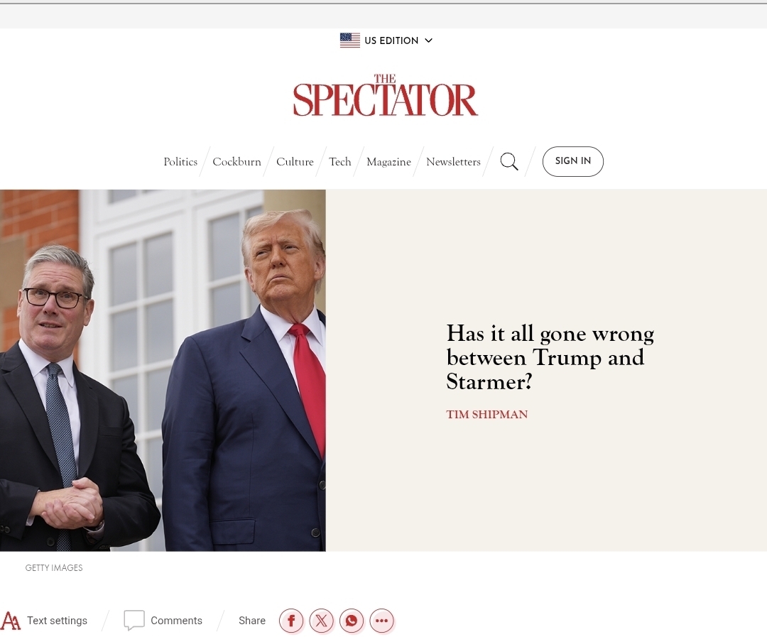Share article on Facebook
767x637 pixels.
291,621
